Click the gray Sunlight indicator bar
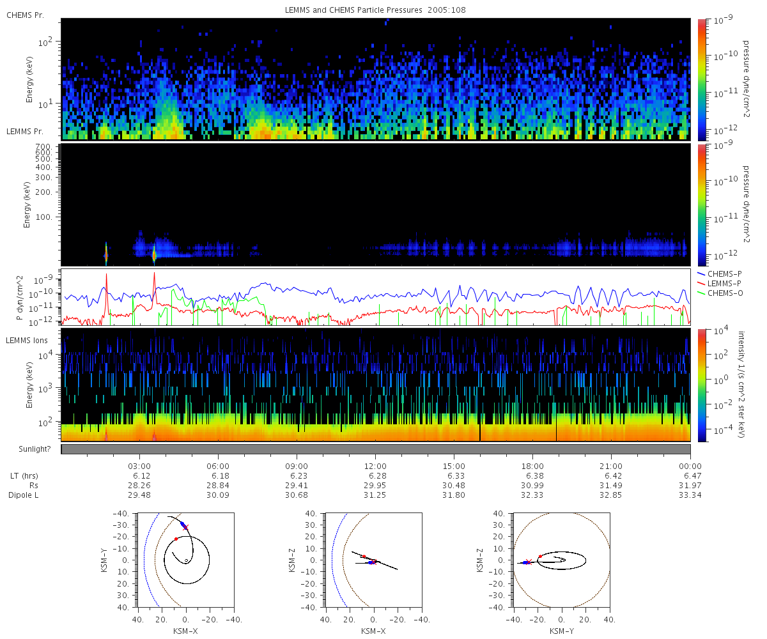Image resolution: width=767 pixels, height=639 pixels. point(376,449)
